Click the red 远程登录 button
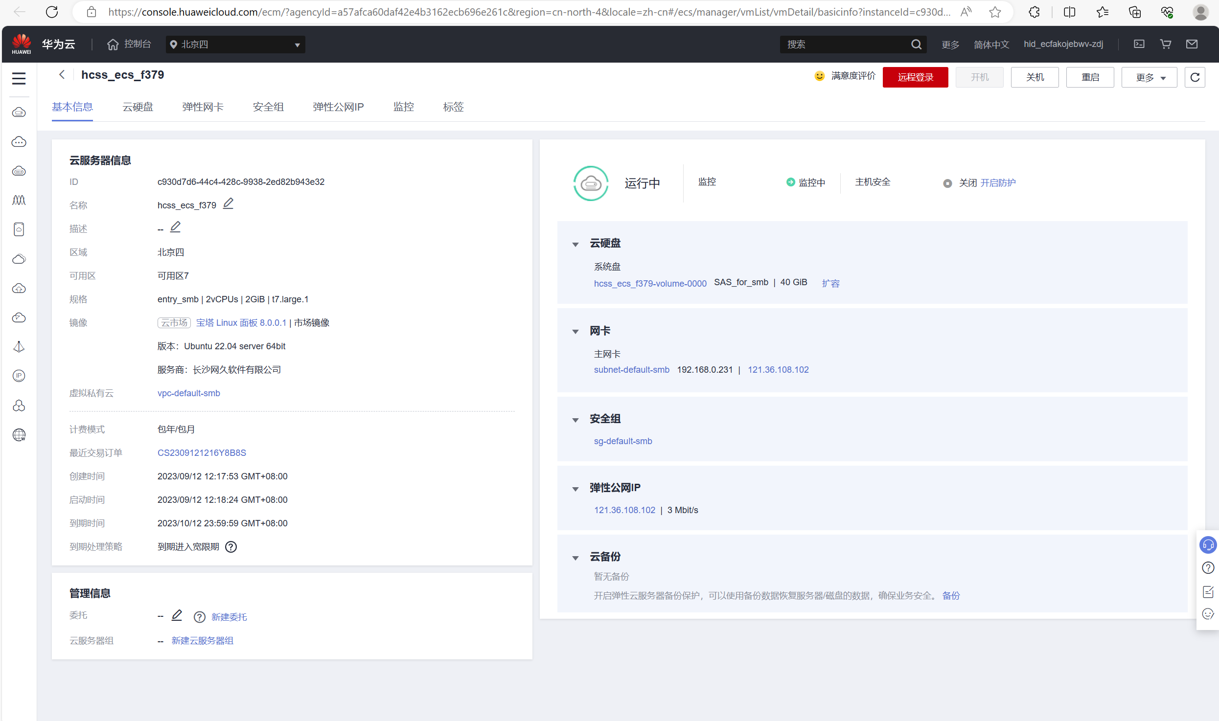 [915, 77]
